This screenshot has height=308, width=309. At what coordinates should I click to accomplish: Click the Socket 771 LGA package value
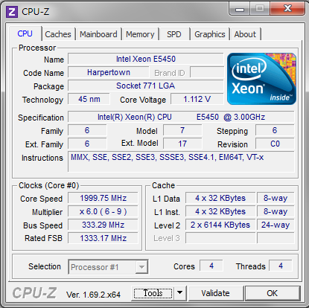point(146,86)
